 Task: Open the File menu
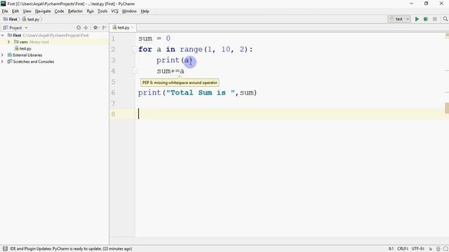[x=5, y=11]
